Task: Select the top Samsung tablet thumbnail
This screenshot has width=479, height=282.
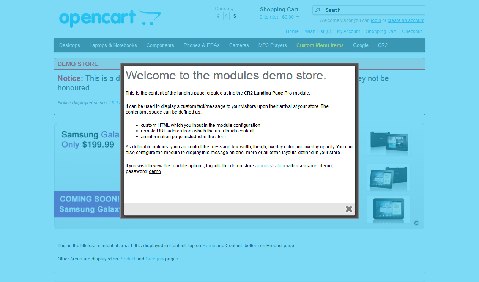Action: 388,142
